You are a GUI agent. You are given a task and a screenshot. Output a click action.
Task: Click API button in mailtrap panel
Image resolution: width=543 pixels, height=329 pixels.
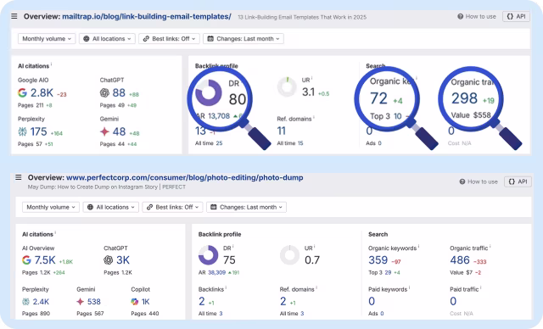click(x=516, y=16)
